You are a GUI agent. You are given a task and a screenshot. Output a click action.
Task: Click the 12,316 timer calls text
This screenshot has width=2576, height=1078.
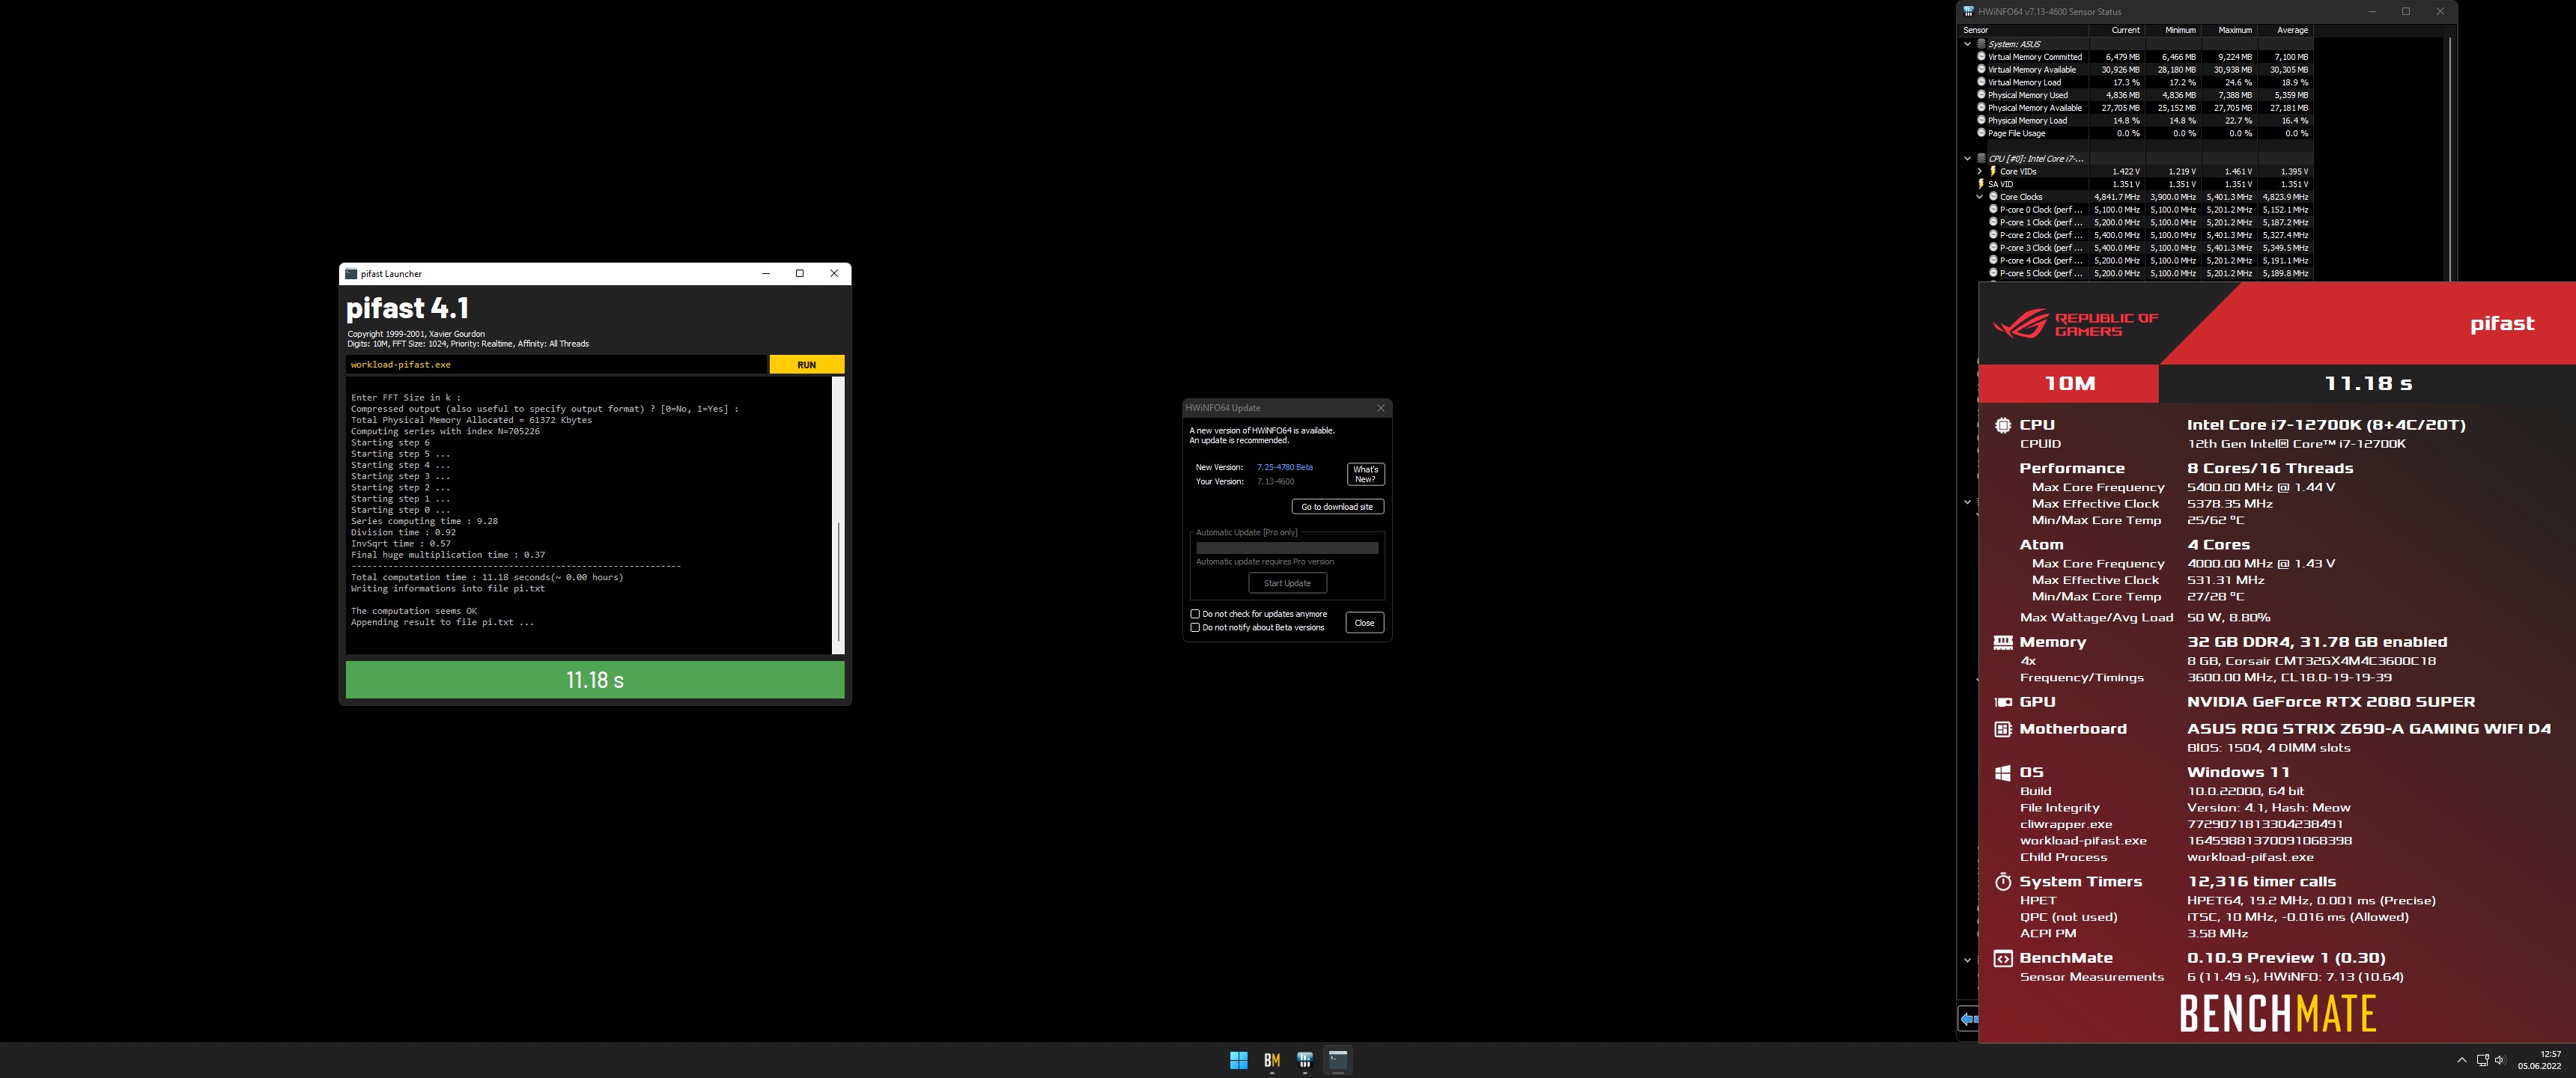pyautogui.click(x=2261, y=882)
